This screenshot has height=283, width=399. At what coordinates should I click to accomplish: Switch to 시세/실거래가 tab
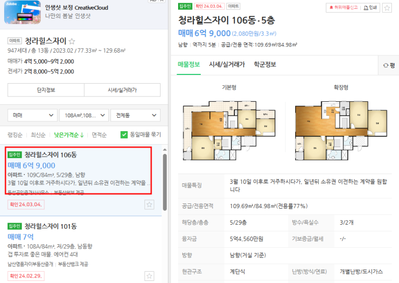[x=227, y=65]
